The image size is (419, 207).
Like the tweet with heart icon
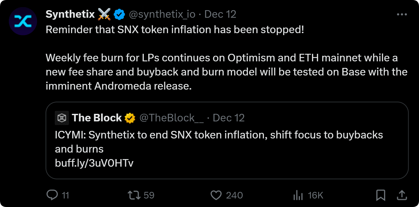[x=216, y=195]
